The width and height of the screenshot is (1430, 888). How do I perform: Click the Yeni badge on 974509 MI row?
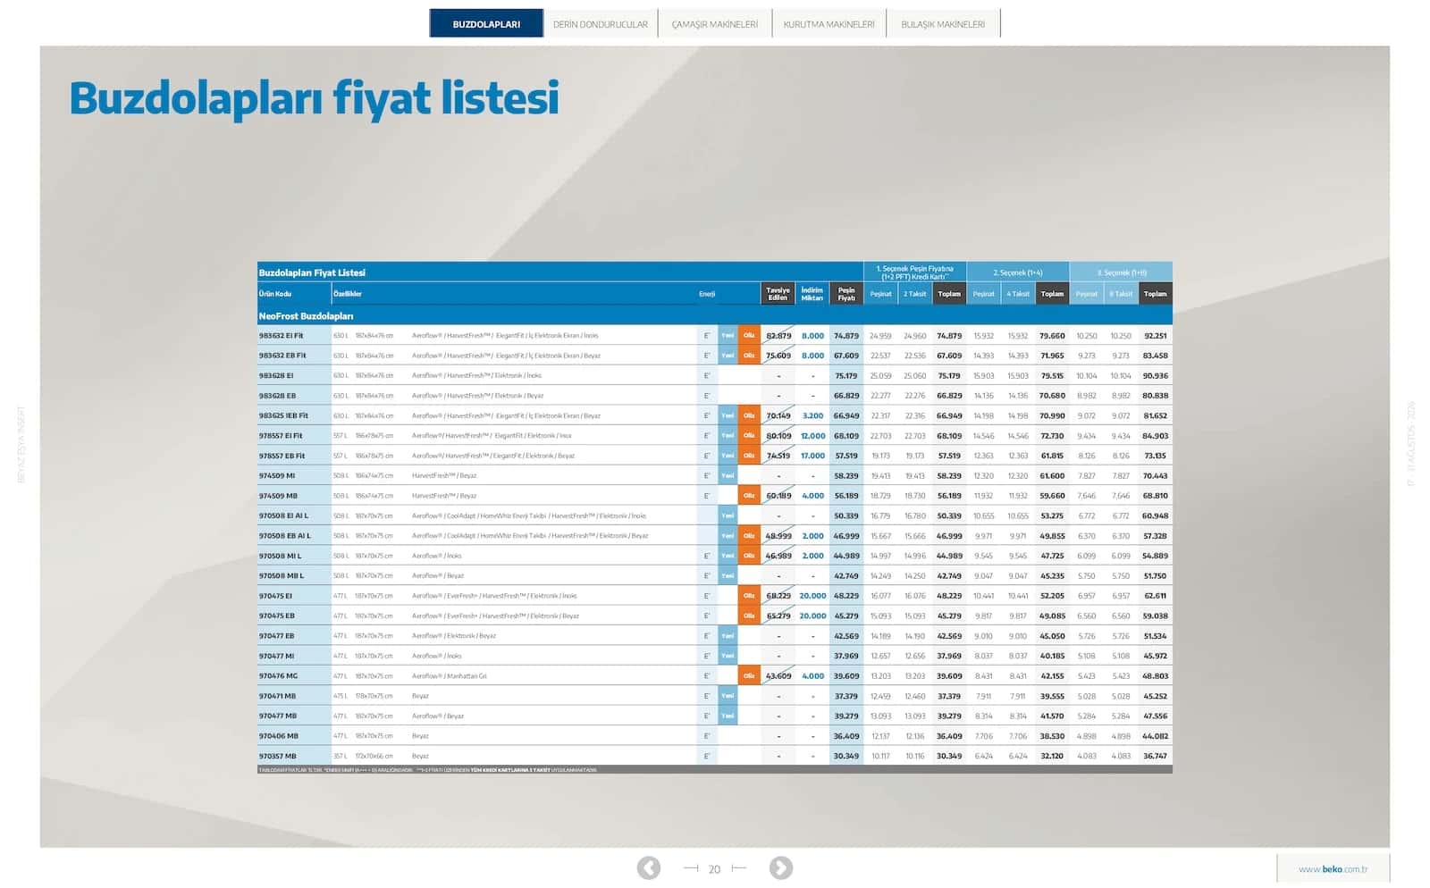tap(728, 476)
